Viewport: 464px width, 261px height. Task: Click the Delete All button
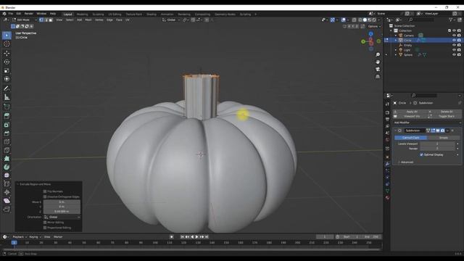pos(447,112)
